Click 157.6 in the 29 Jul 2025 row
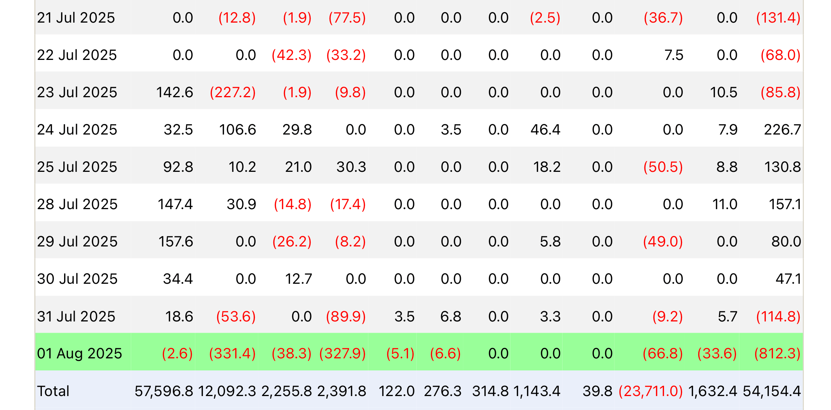 pos(176,242)
